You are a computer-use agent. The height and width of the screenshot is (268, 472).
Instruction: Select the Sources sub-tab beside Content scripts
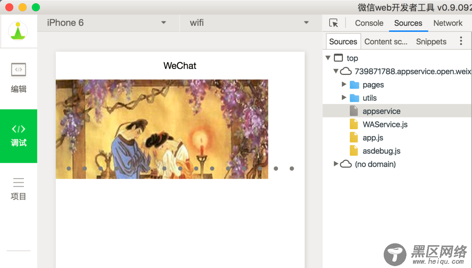(x=343, y=41)
